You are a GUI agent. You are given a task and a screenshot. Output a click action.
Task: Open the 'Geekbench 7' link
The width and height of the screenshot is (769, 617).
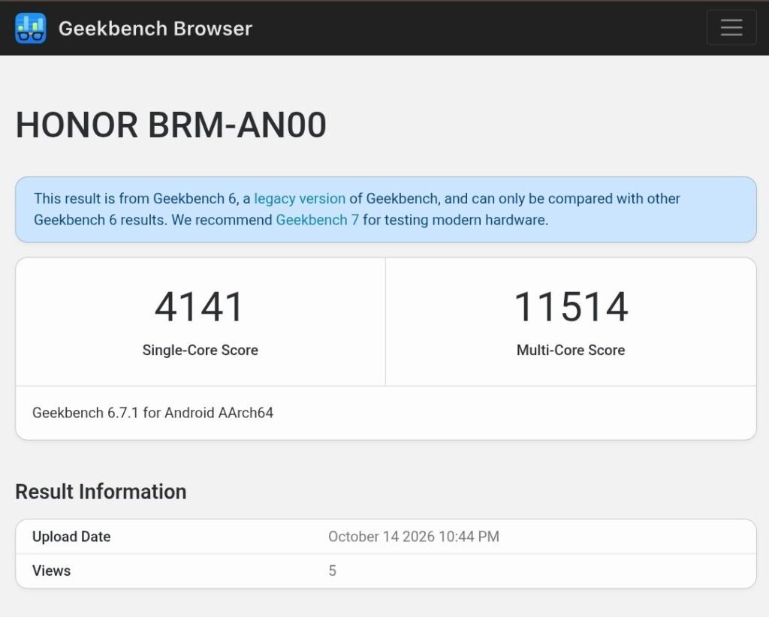[318, 220]
